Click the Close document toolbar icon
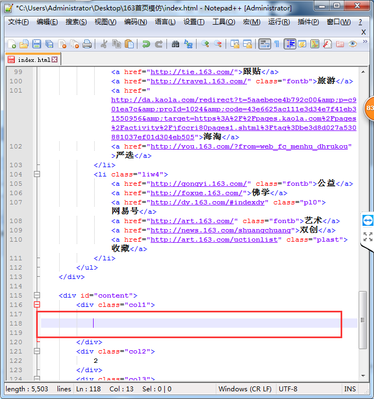Viewport: 374px width, 399px height. 62,44
